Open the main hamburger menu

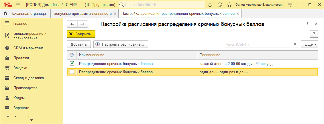(18, 5)
